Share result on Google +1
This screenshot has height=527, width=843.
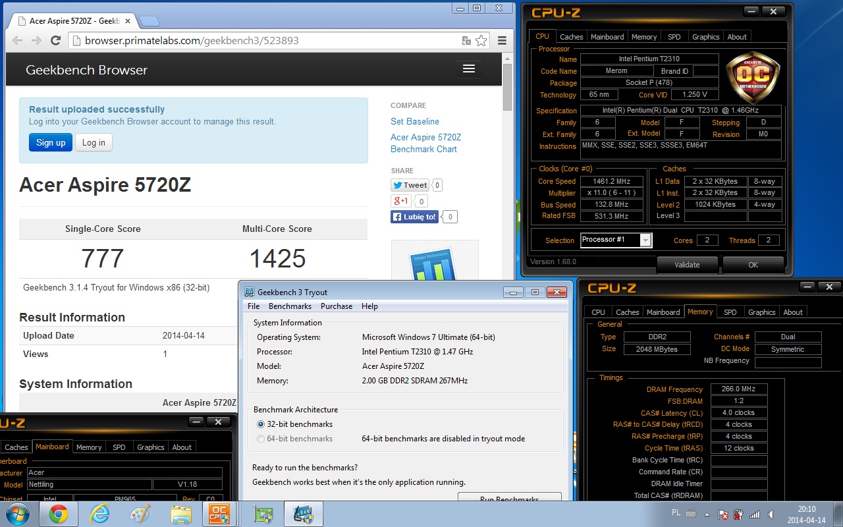coord(400,201)
